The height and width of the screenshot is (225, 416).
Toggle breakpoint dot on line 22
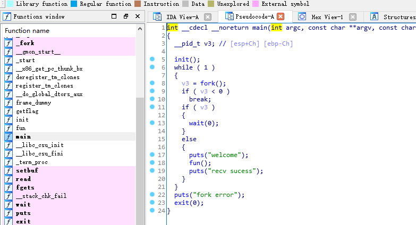[152, 194]
